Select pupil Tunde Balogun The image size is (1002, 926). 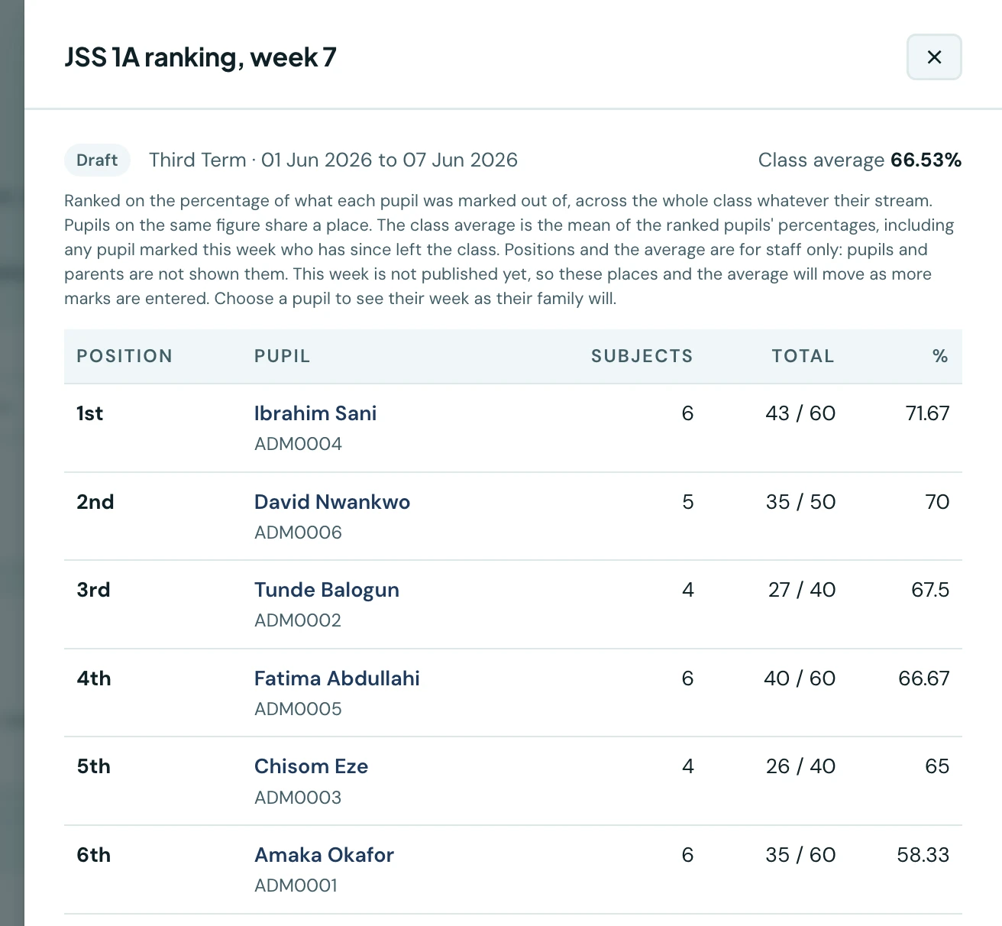coord(327,590)
